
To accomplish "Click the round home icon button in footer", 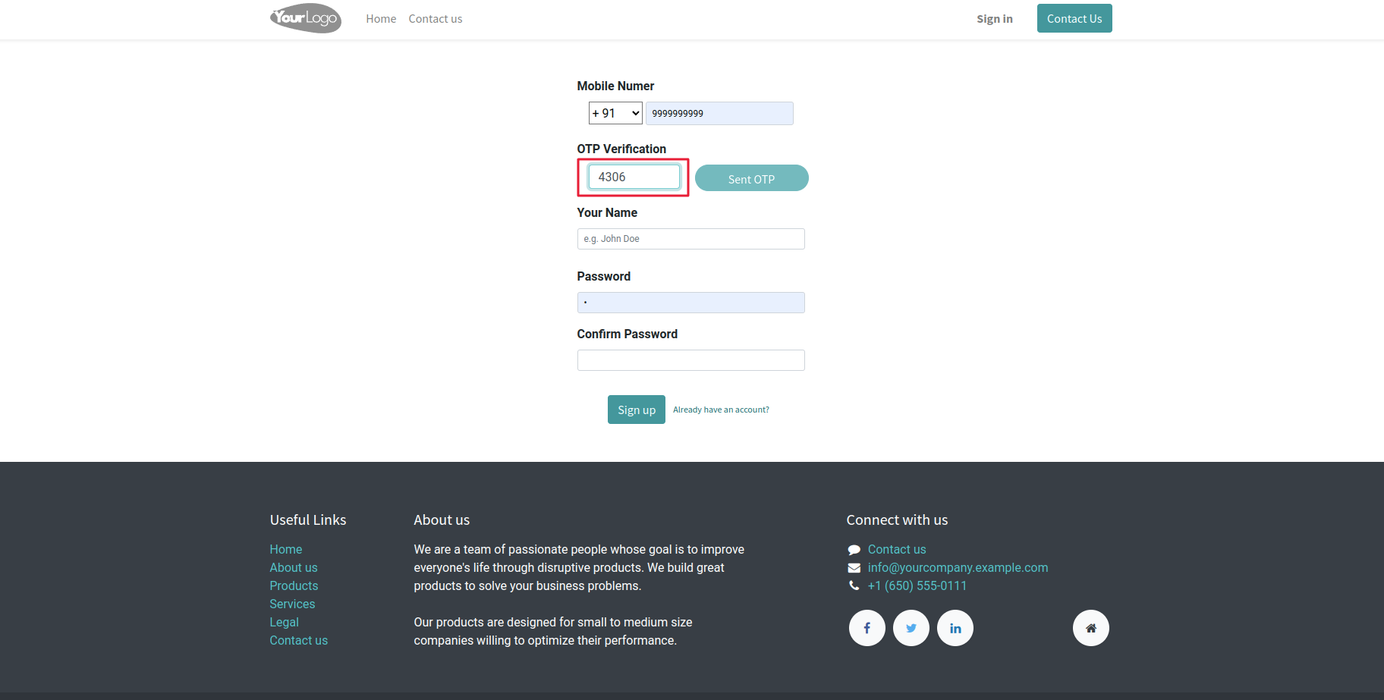I will pyautogui.click(x=1091, y=628).
